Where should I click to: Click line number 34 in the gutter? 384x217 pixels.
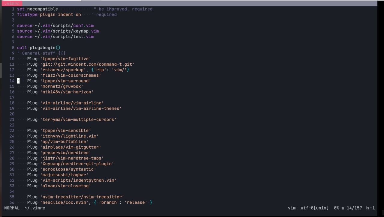(12, 191)
